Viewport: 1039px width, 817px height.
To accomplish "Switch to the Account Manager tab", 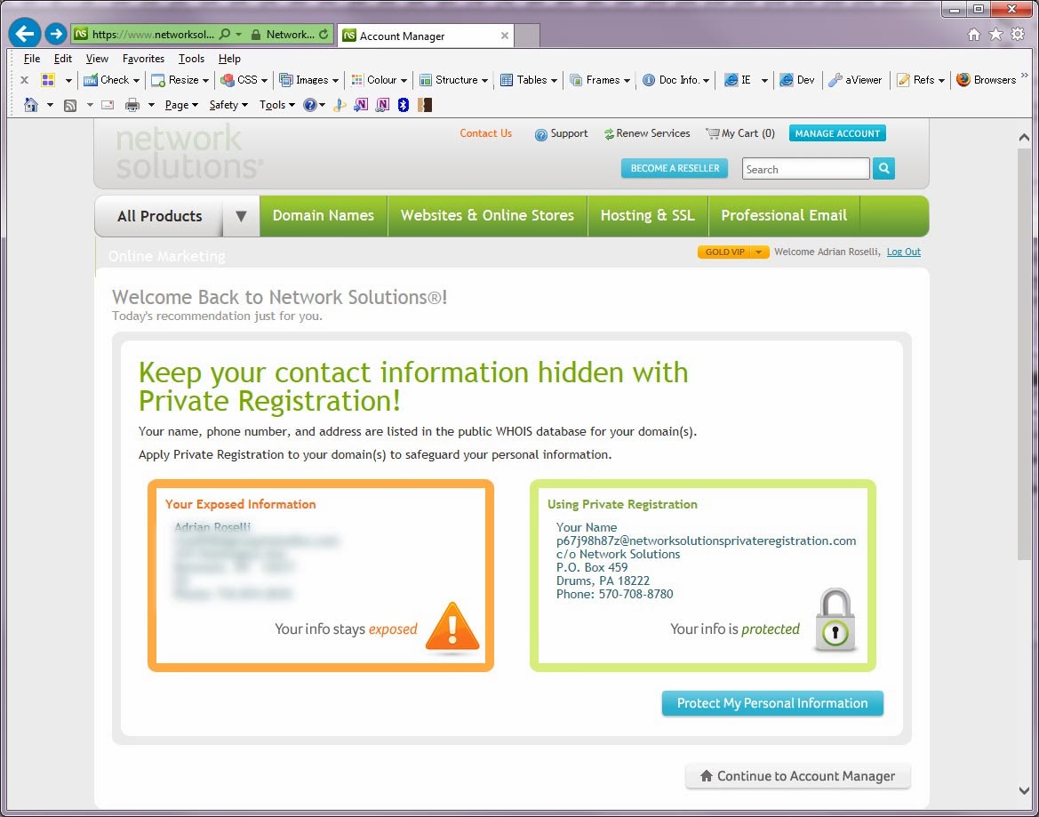I will click(426, 36).
